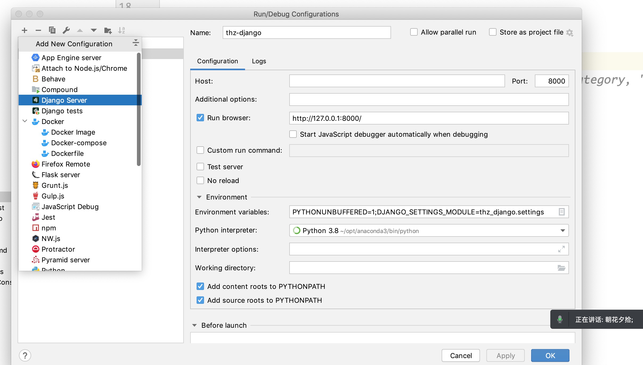Click the Create New Folder icon

[108, 31]
